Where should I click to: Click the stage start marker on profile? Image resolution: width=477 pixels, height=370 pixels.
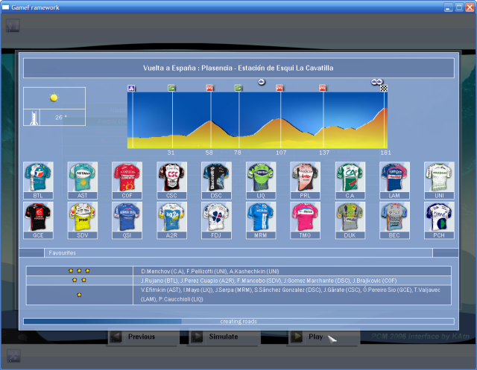(131, 88)
